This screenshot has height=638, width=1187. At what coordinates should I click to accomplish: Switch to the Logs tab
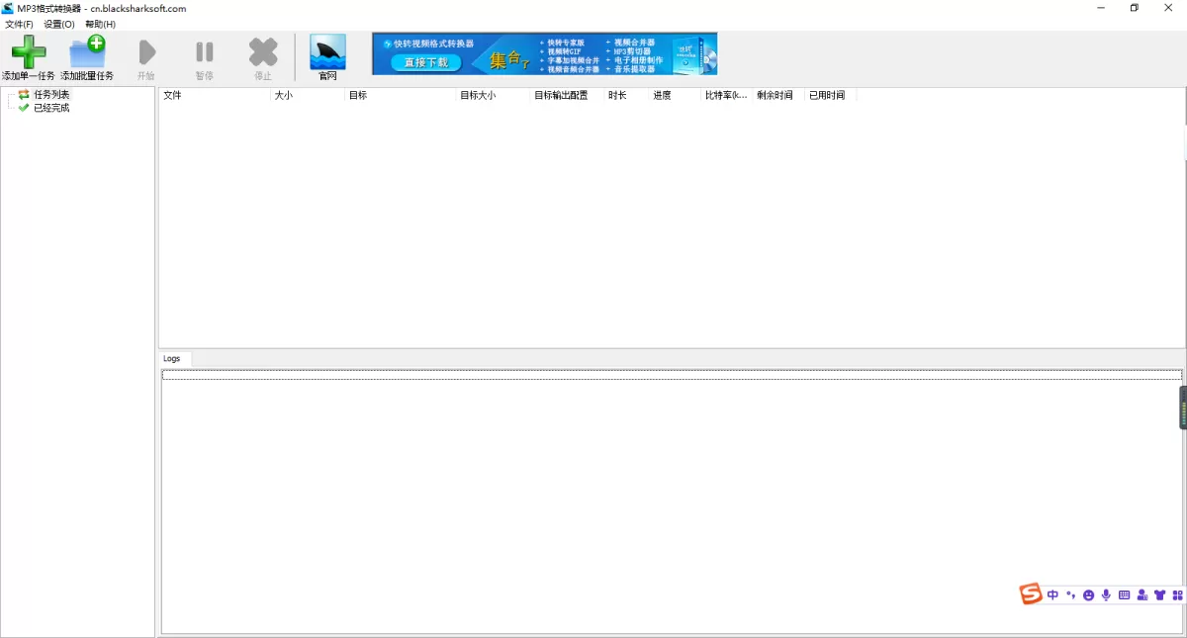pos(172,358)
